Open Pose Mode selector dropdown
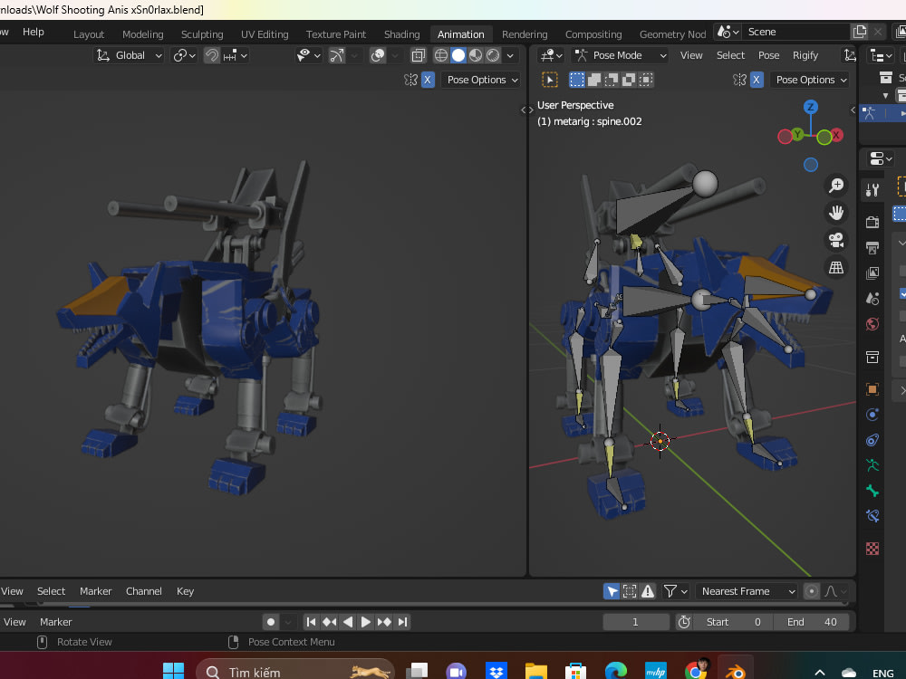Image resolution: width=906 pixels, height=679 pixels. [x=620, y=55]
